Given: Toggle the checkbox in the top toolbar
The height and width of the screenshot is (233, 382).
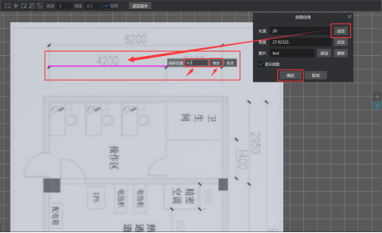Looking at the screenshot, I should pyautogui.click(x=107, y=6).
